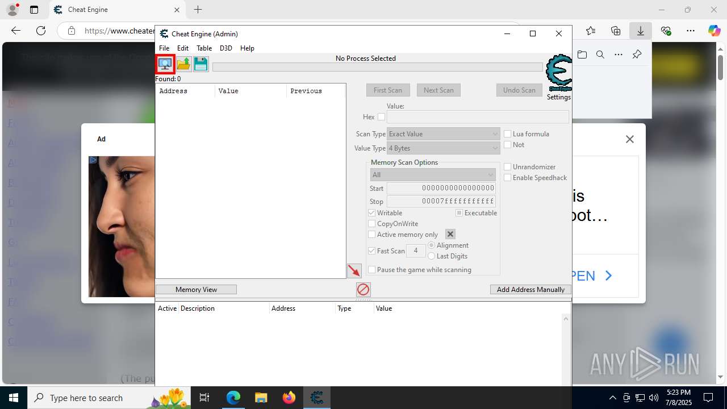Enable the CopyOnWrite checkbox
The image size is (727, 409).
[x=372, y=224]
